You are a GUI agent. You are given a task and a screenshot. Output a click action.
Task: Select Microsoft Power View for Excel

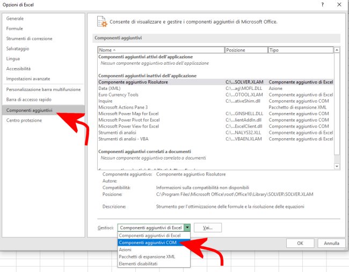coord(216,126)
